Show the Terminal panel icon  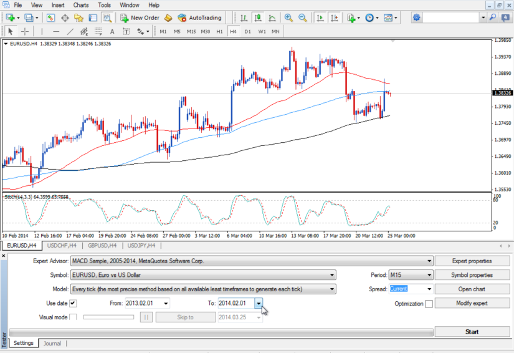click(93, 17)
